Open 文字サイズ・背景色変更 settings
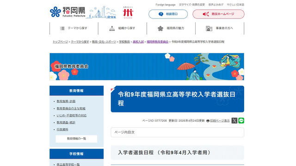The height and width of the screenshot is (166, 296). click(x=192, y=5)
